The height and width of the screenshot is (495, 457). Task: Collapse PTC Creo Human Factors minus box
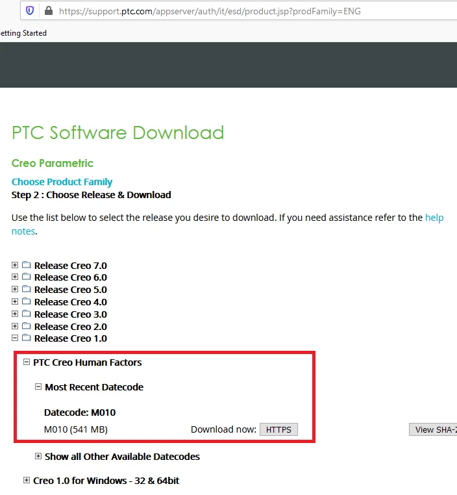(x=27, y=362)
